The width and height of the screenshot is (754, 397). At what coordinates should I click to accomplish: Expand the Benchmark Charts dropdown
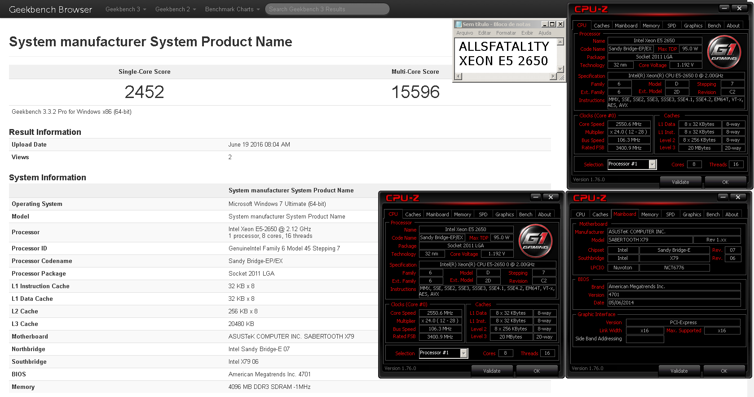233,9
